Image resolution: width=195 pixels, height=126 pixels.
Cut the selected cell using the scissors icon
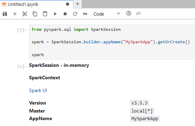coord(25,14)
